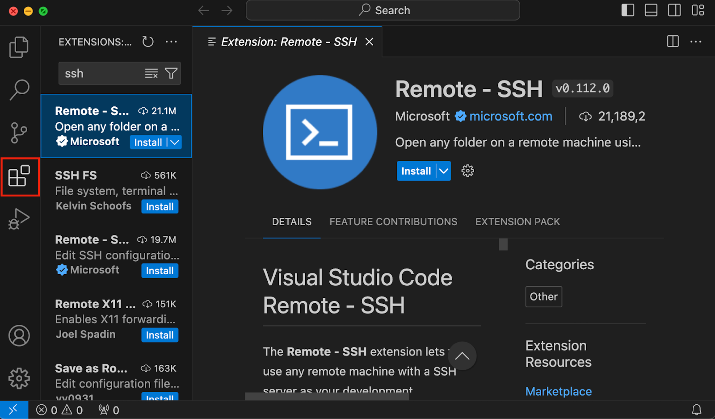Click the scroll-to-top chevron button
Viewport: 715px width, 419px height.
462,356
